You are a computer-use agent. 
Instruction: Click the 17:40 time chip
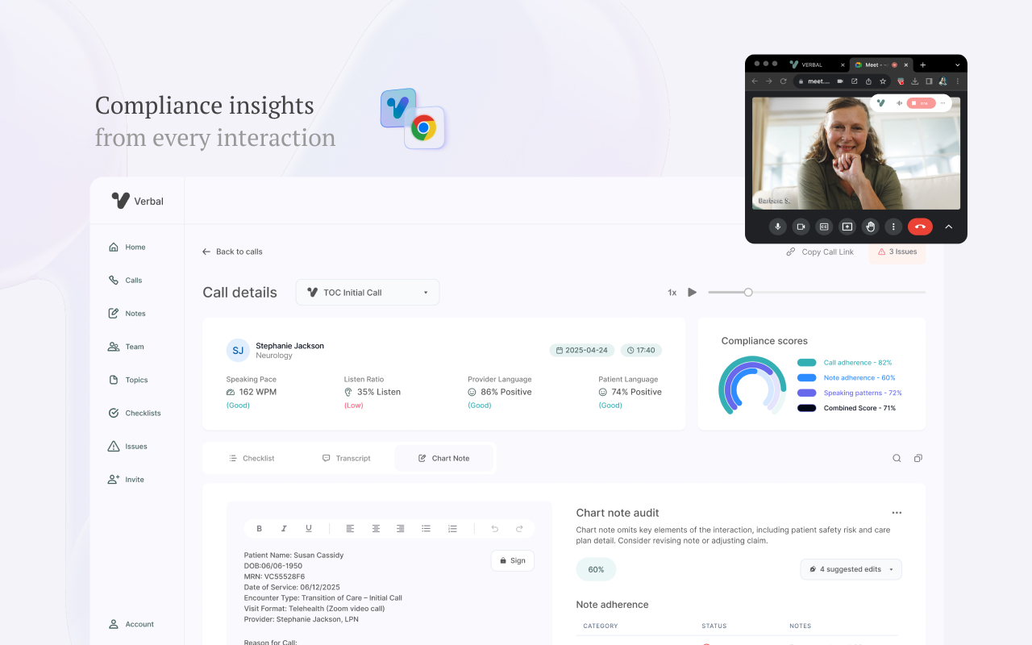click(x=641, y=351)
